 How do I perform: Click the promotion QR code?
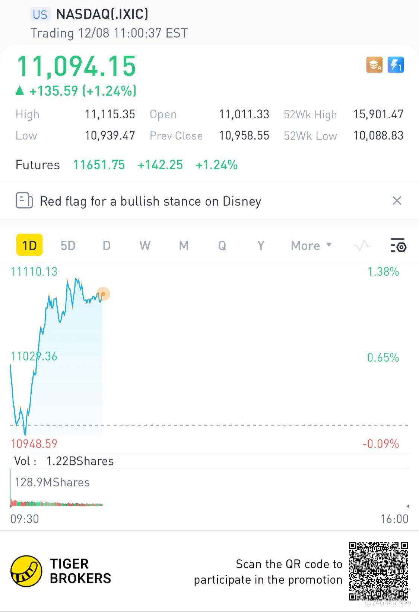tap(378, 571)
